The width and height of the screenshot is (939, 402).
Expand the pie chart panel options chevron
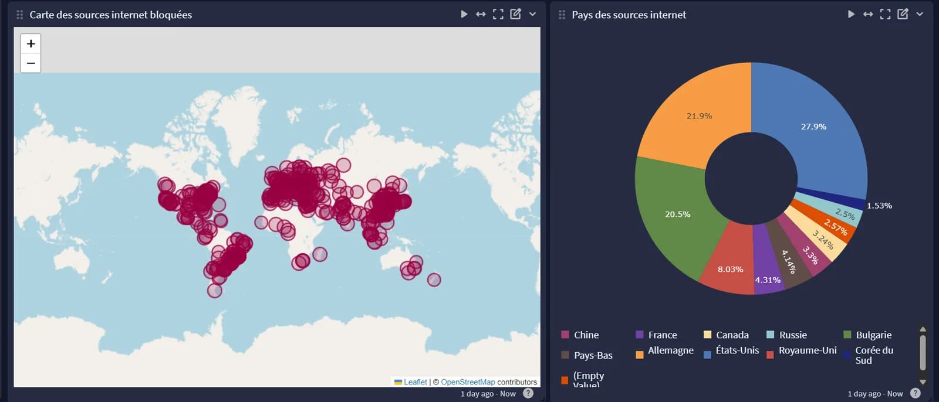pos(920,14)
